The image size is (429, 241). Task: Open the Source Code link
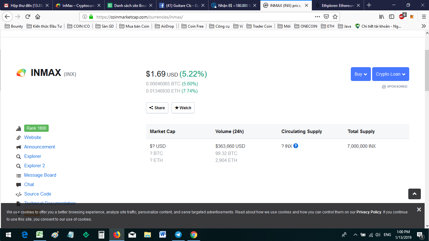[38, 194]
